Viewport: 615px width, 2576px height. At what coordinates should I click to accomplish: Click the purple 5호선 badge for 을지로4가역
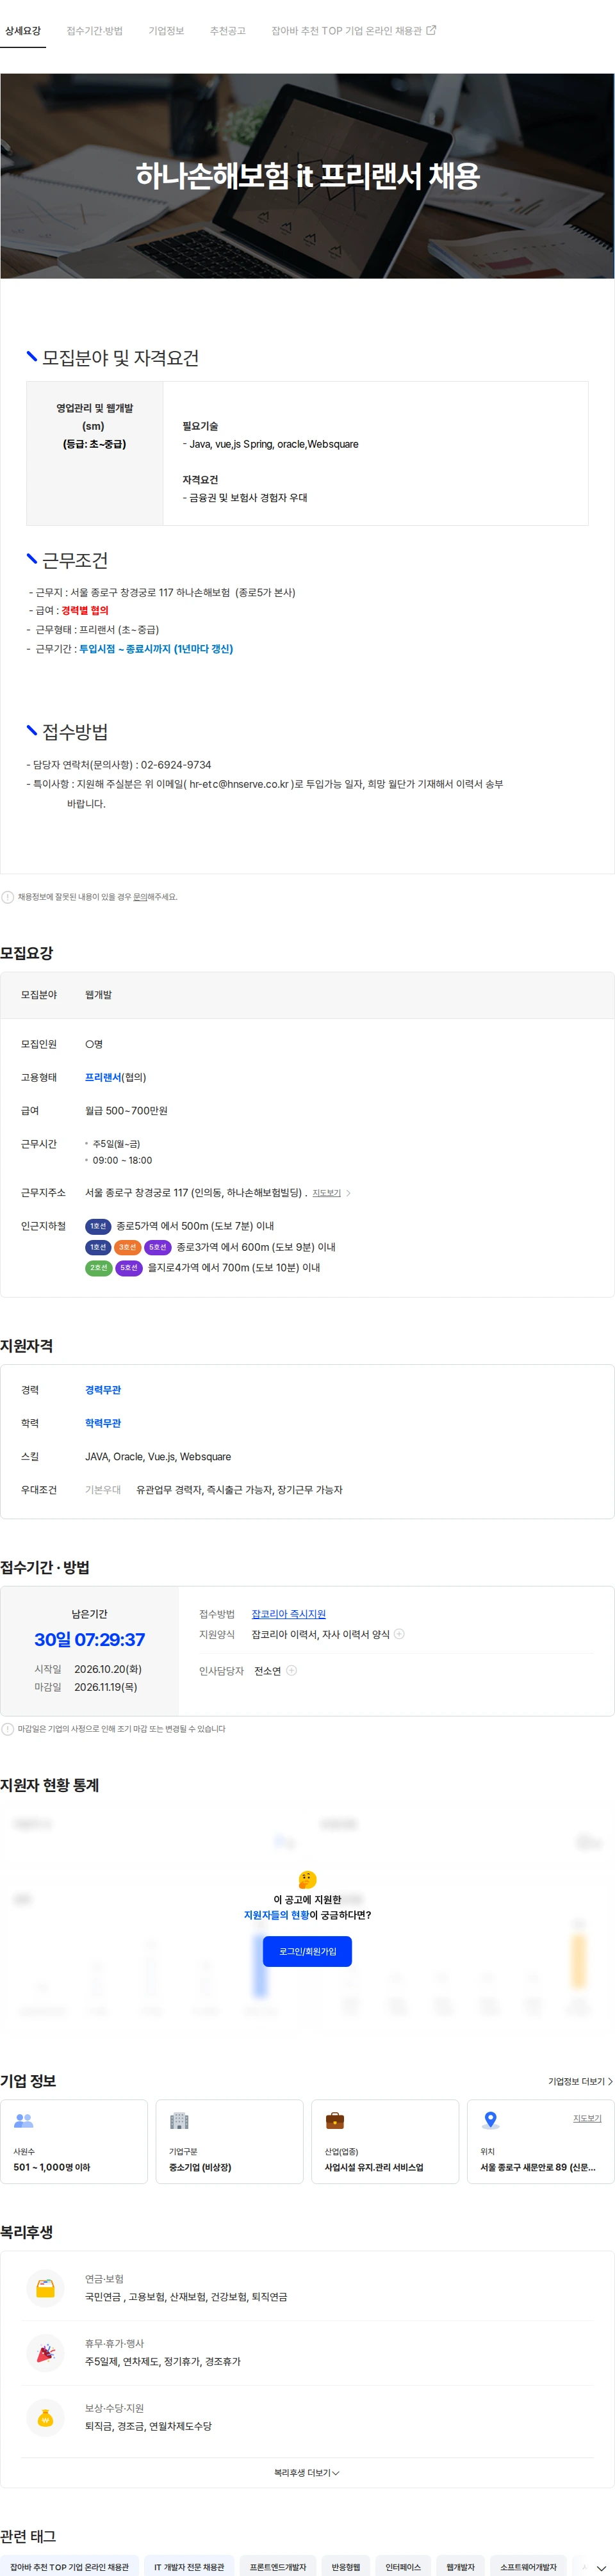coord(129,1268)
